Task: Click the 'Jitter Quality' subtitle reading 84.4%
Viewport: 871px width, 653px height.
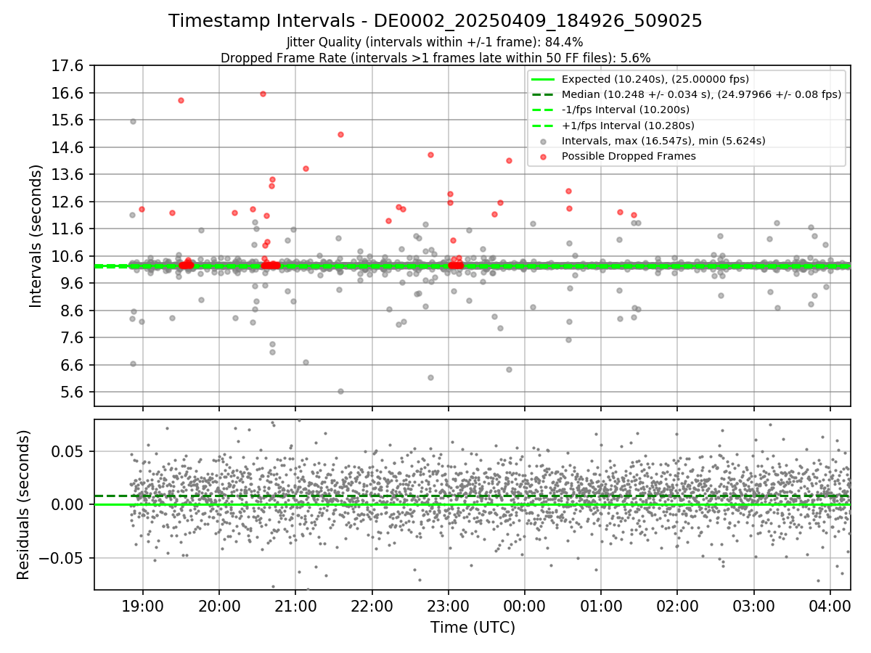Action: point(435,43)
